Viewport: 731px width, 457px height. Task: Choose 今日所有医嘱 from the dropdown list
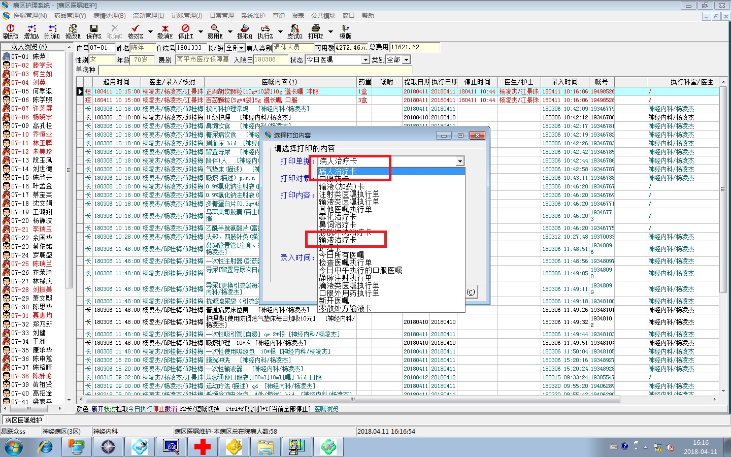click(x=342, y=255)
